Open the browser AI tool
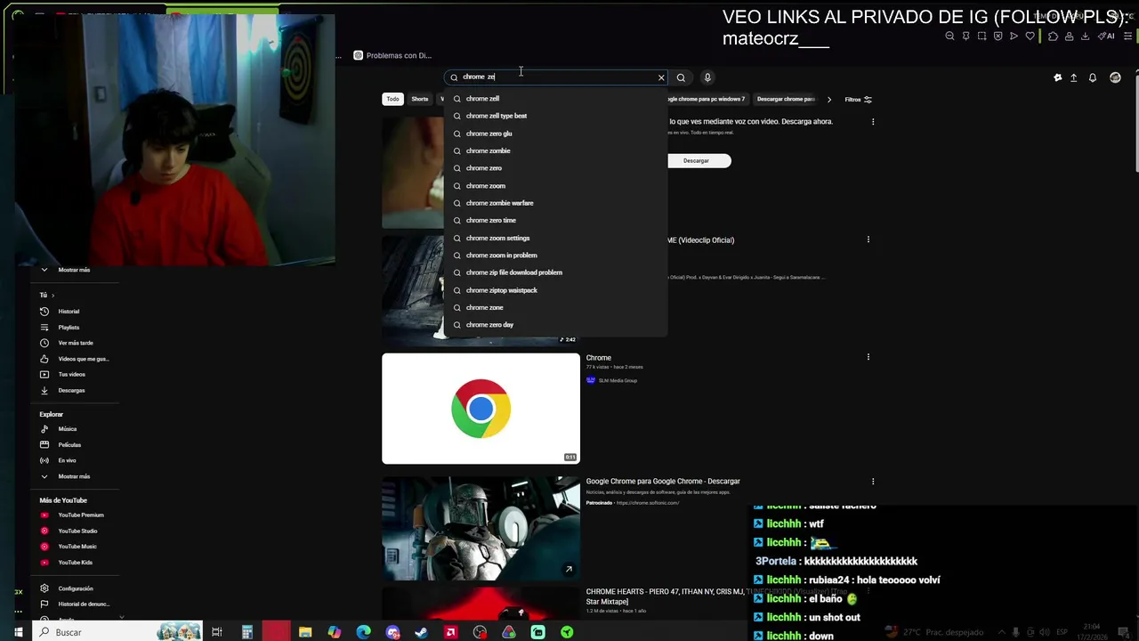This screenshot has width=1139, height=641. point(1106,37)
